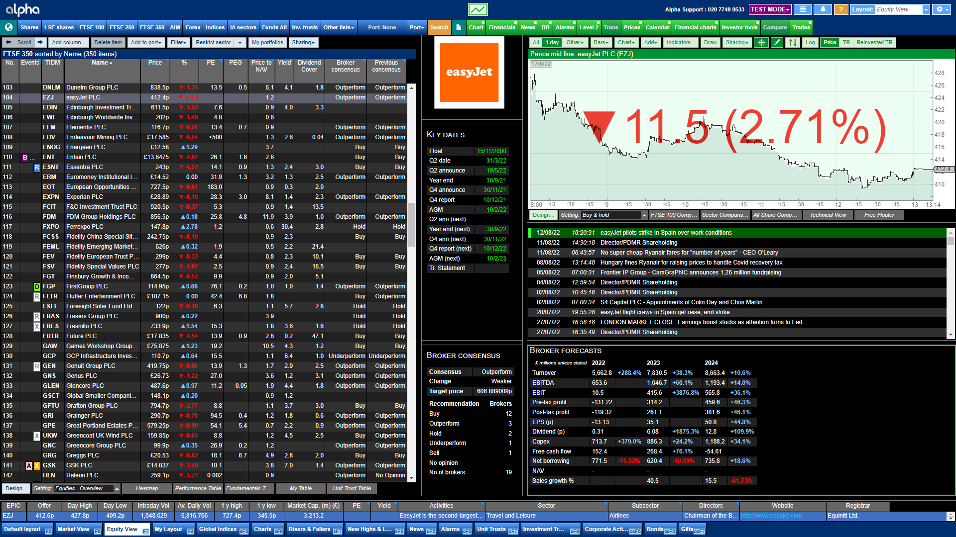Open the Indicators dropdown on chart
956x537 pixels.
679,42
